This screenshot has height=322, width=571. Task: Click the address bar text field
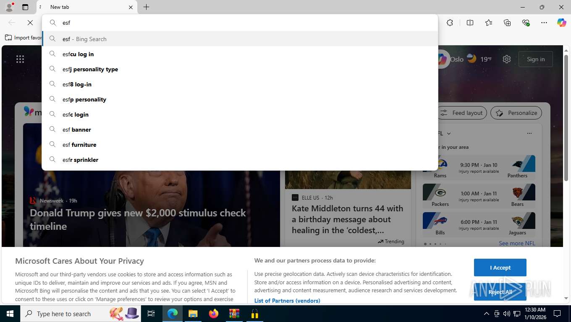(240, 23)
